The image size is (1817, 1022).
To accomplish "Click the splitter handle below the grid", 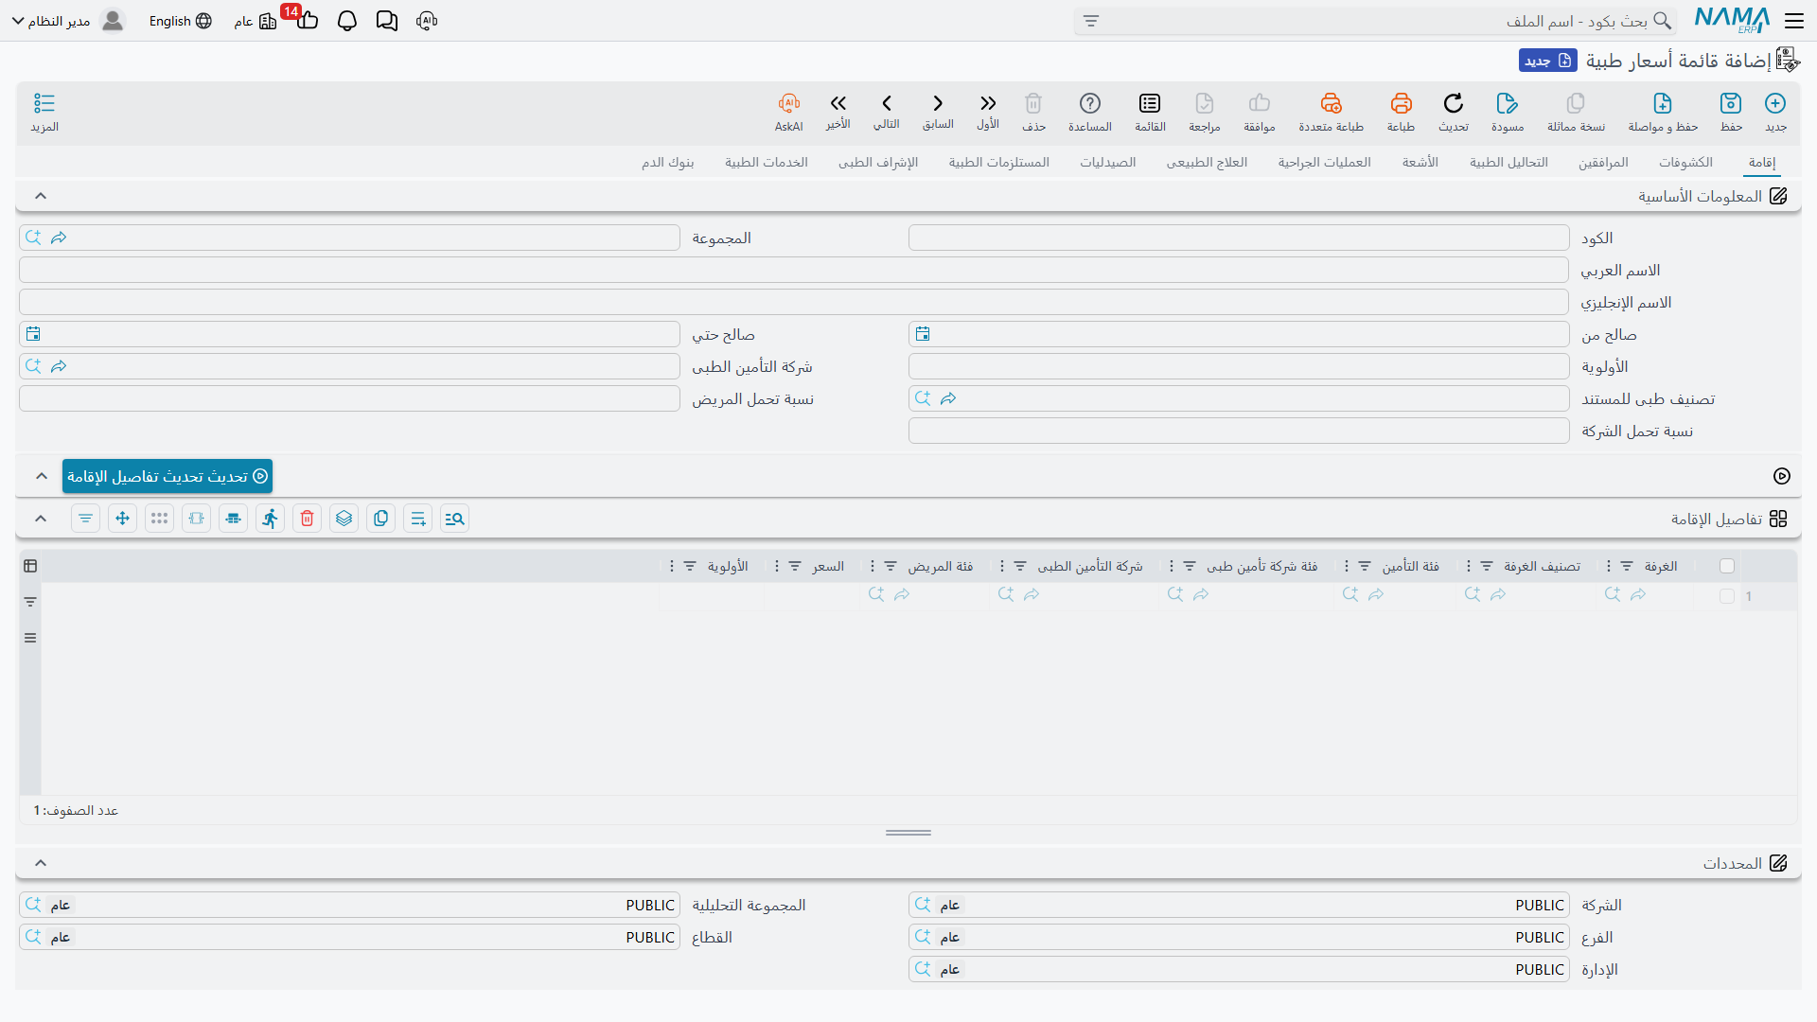I will coord(908,833).
